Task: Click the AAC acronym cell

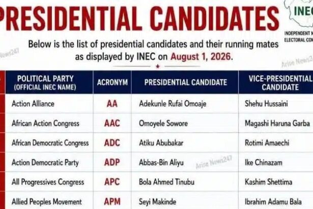Action: [x=112, y=123]
